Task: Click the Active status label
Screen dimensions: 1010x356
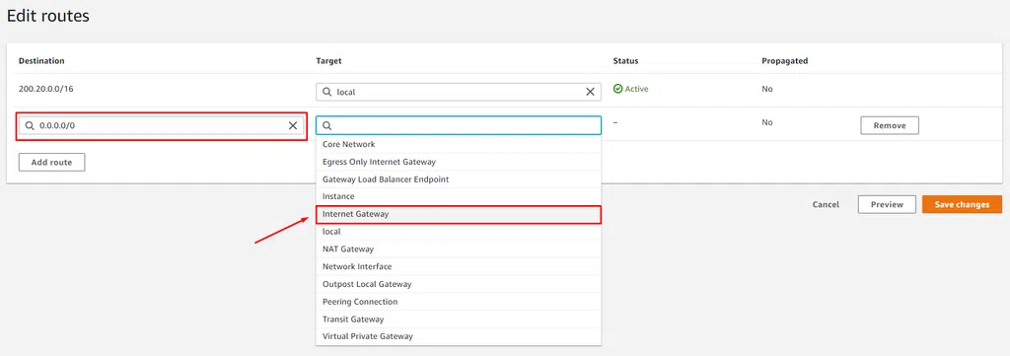Action: click(x=636, y=89)
